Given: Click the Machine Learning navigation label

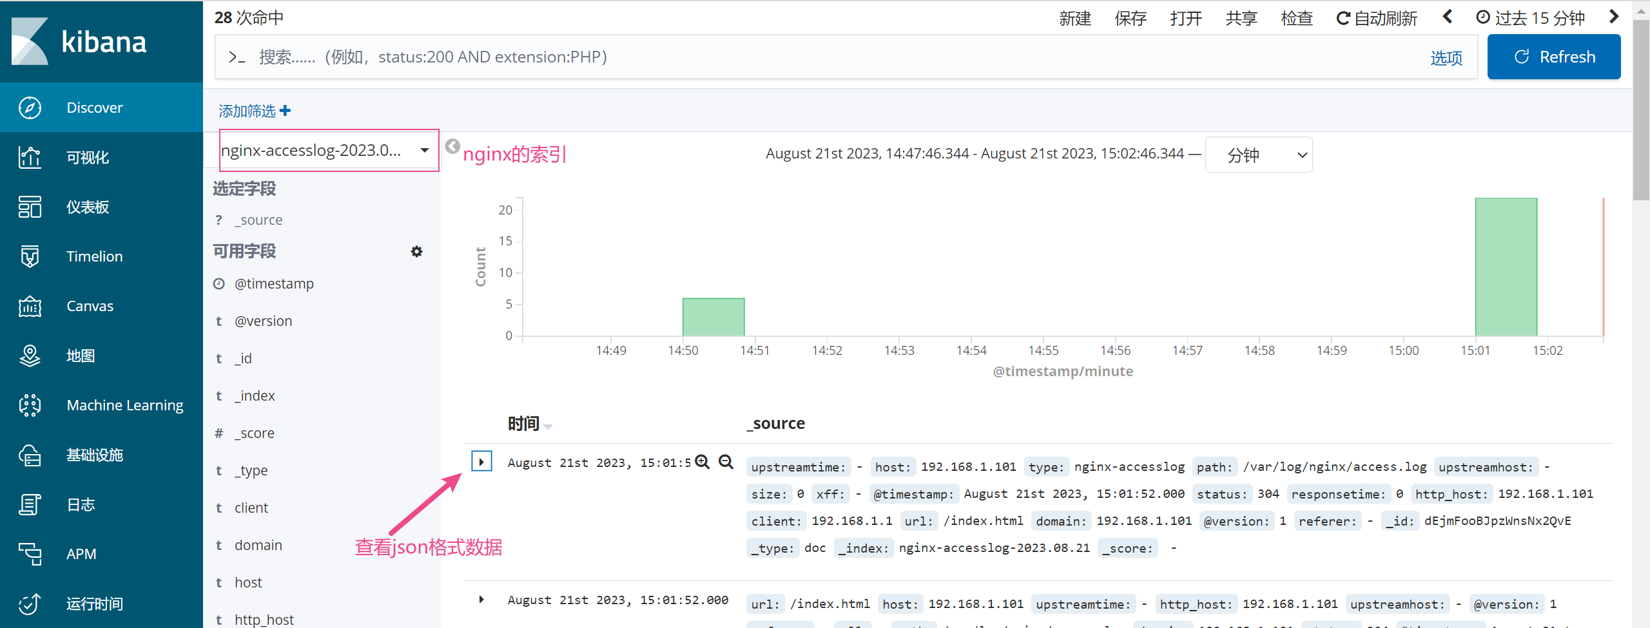Looking at the screenshot, I should (x=125, y=405).
